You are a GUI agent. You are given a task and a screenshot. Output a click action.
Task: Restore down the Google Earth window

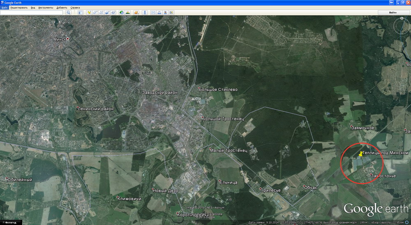[404, 2]
